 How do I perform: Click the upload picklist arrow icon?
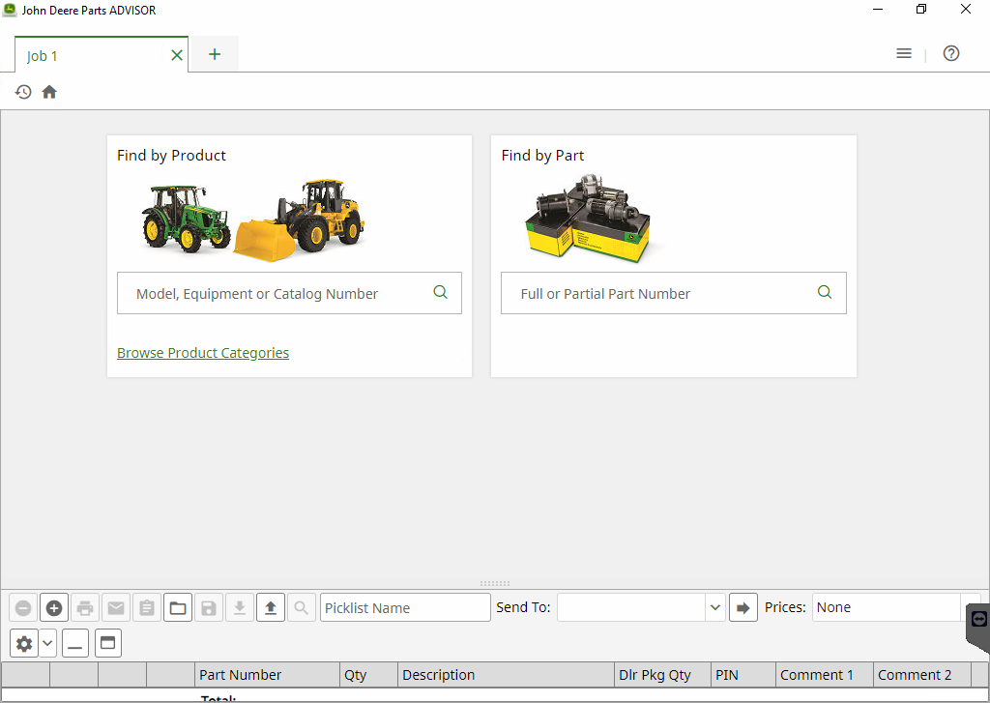point(271,608)
